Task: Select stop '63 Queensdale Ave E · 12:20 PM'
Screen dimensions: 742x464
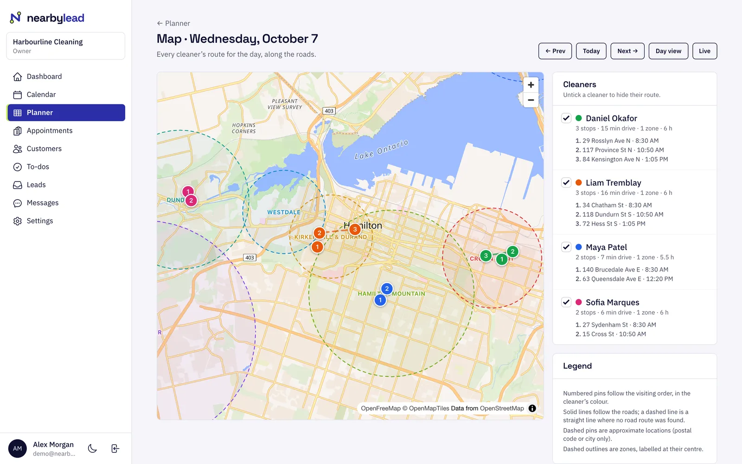Action: pos(624,279)
